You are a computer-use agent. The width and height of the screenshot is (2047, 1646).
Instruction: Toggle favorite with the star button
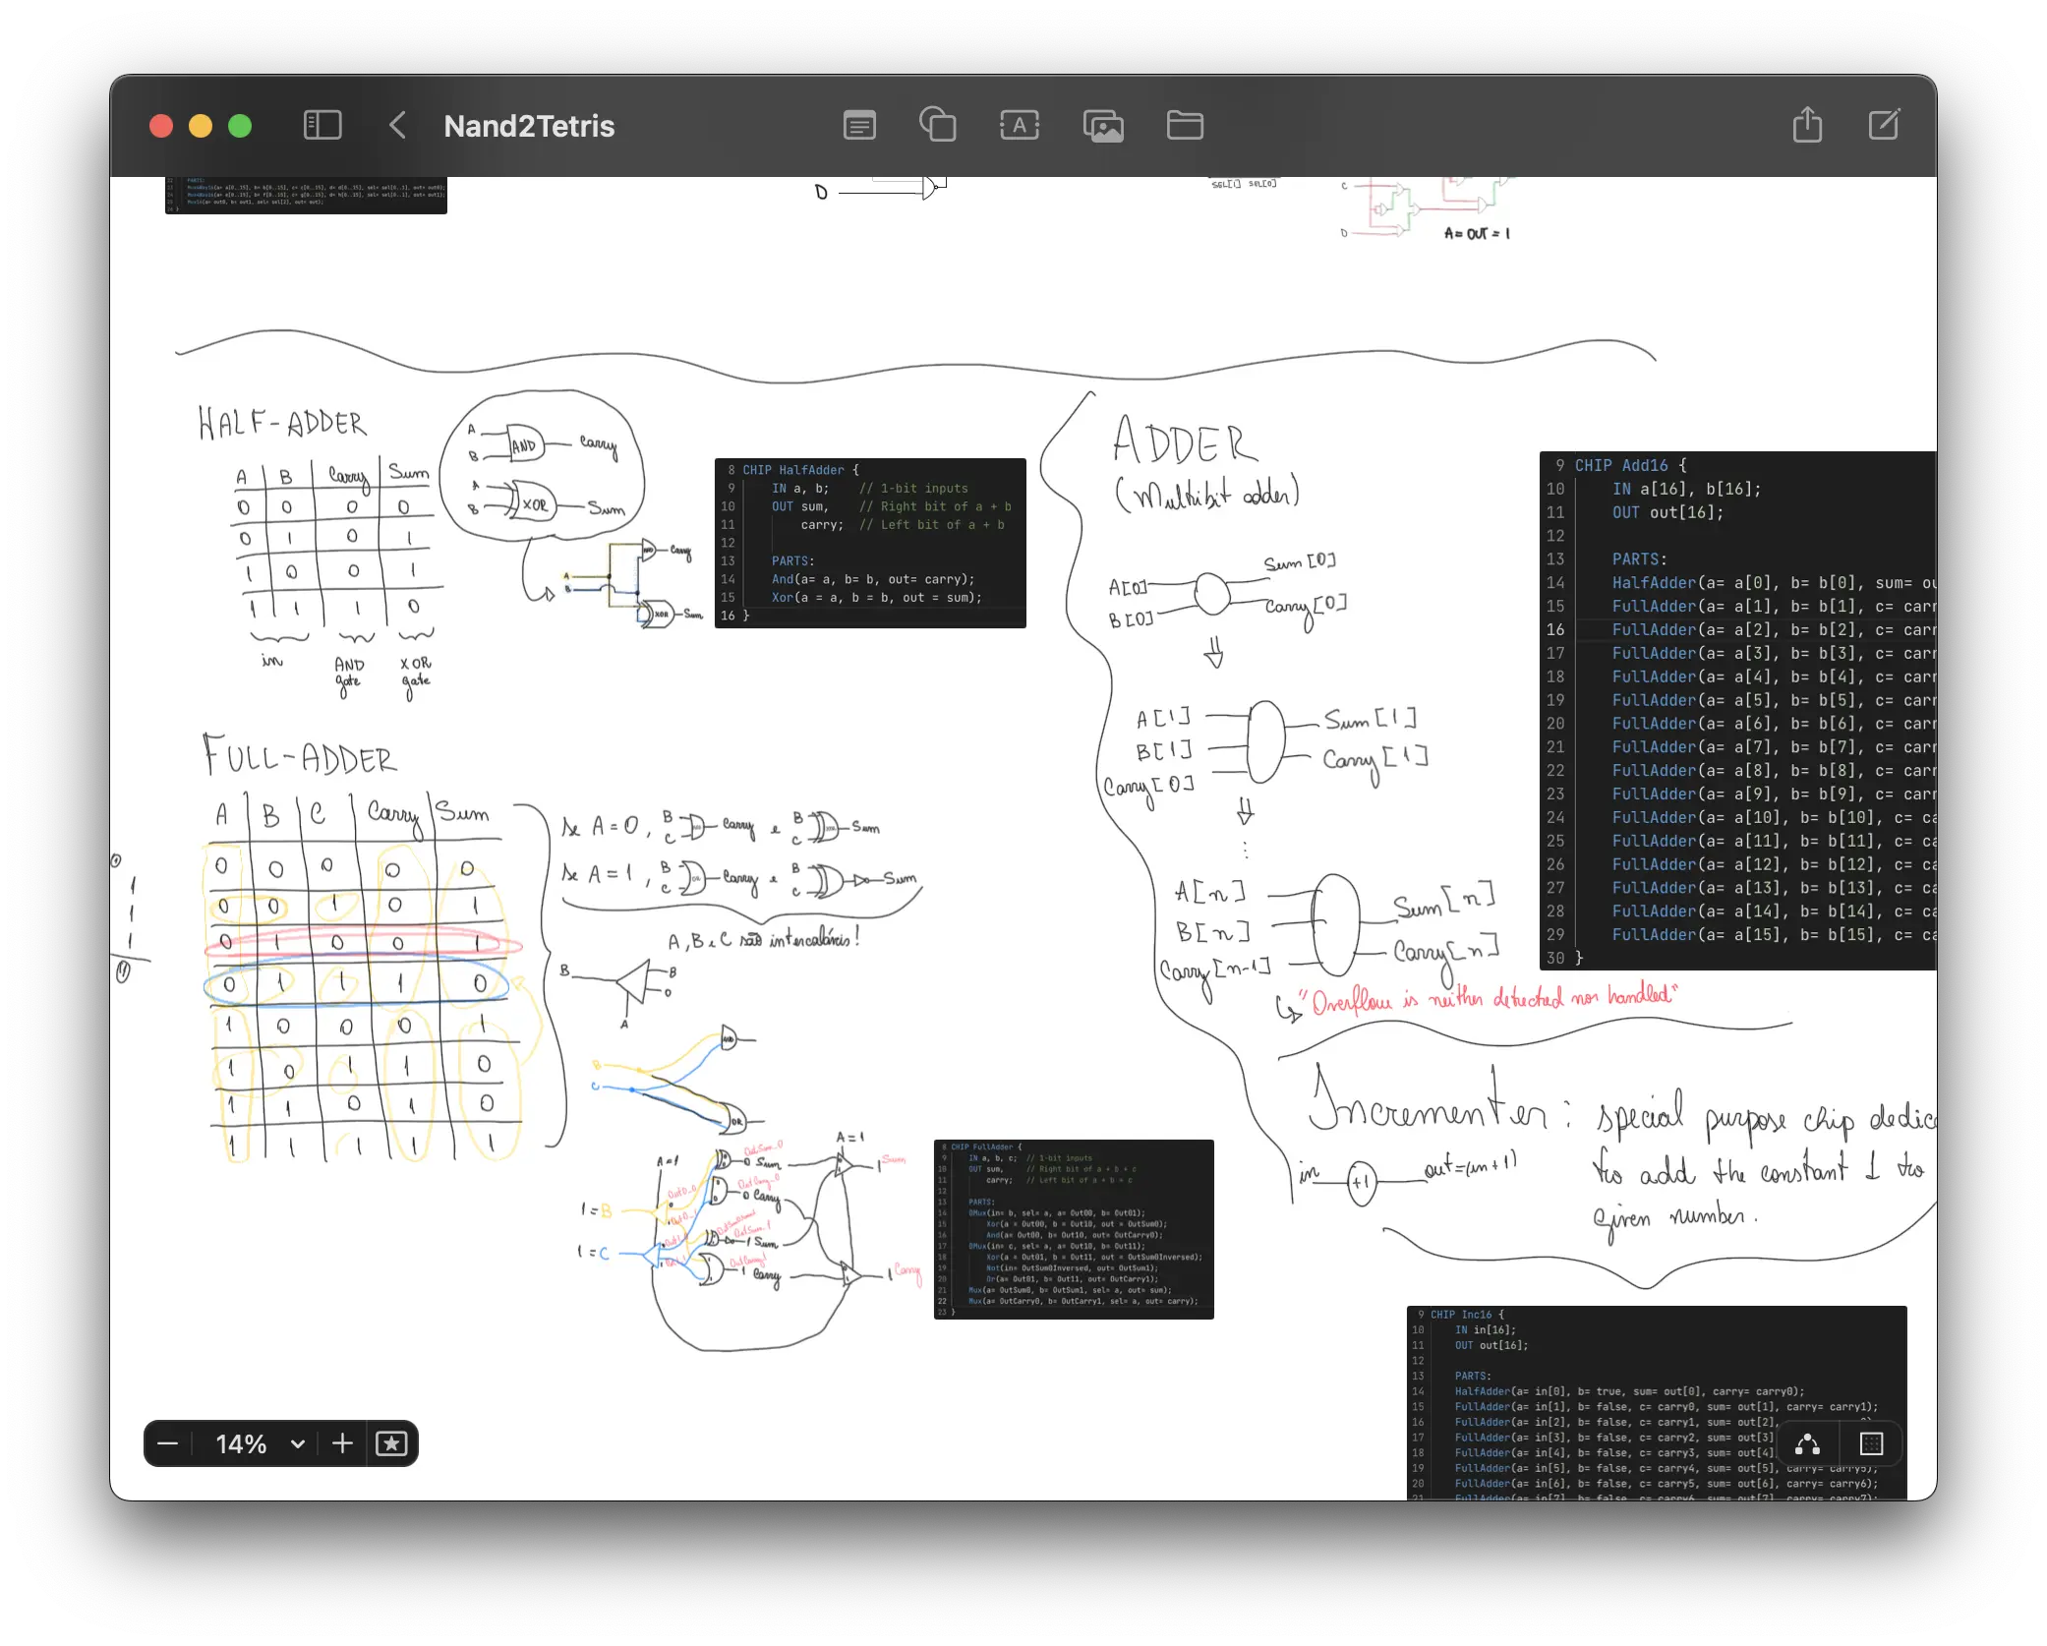point(392,1443)
